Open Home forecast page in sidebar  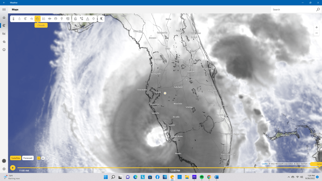click(4, 18)
